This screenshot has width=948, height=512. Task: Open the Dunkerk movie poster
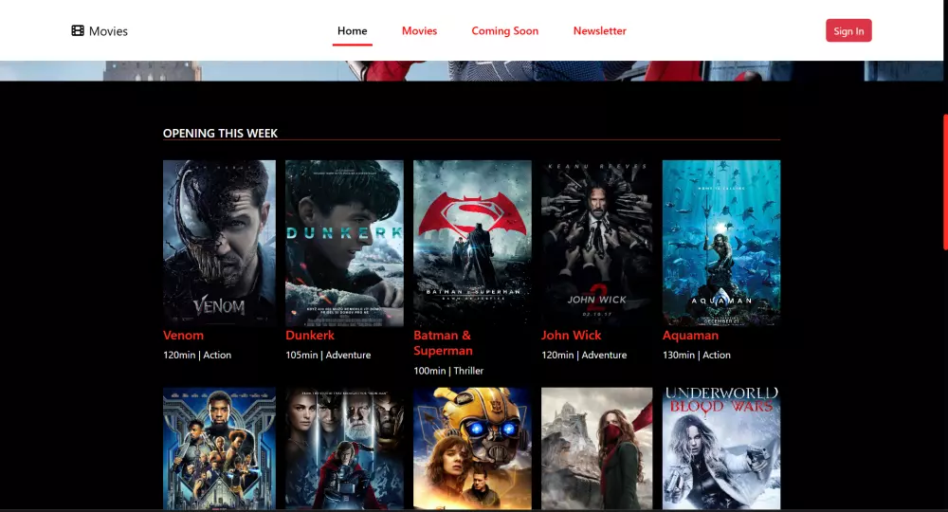(x=345, y=243)
